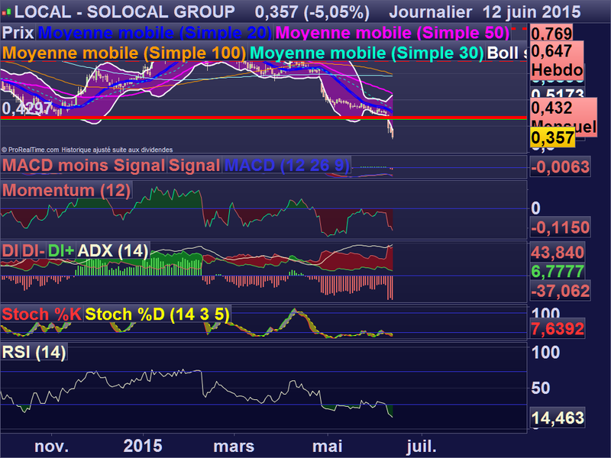Click the 'DI+' indicator label
Viewport: 611px width, 458px height.
(x=61, y=250)
